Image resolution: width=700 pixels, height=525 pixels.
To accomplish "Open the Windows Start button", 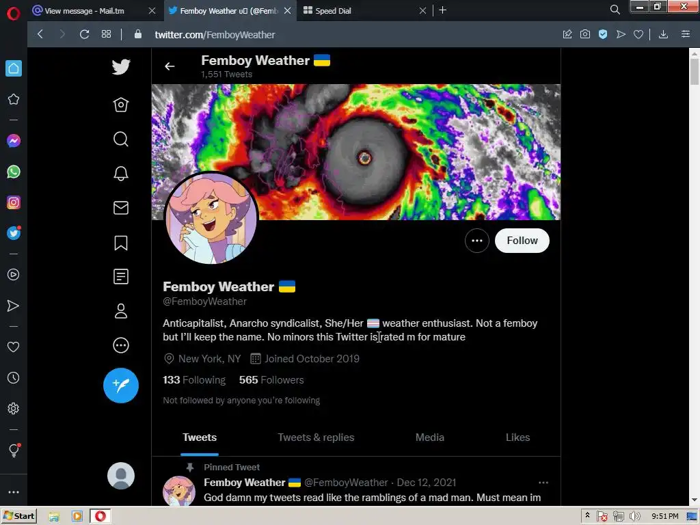I will click(18, 516).
